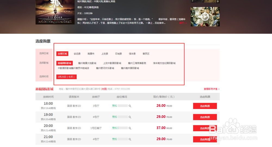The height and width of the screenshot is (147, 272).
Task: Click the seat occupancy bar for 19:00
Action: [x=123, y=117]
